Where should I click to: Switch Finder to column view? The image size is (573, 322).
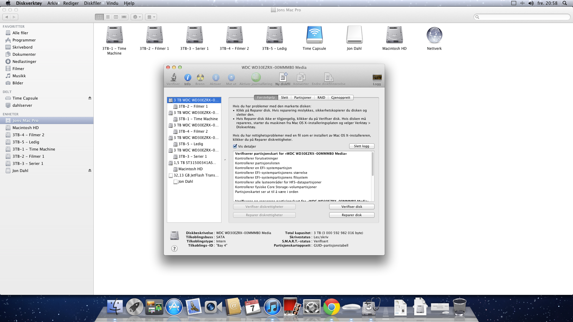click(116, 17)
